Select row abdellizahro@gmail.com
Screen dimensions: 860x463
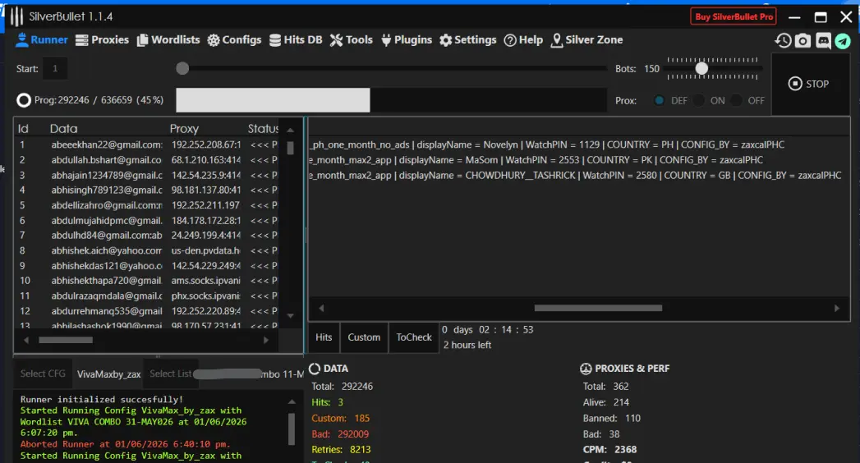pos(147,205)
